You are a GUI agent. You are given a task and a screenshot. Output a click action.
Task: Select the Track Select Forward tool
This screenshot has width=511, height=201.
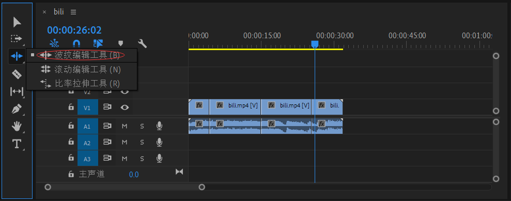17,39
